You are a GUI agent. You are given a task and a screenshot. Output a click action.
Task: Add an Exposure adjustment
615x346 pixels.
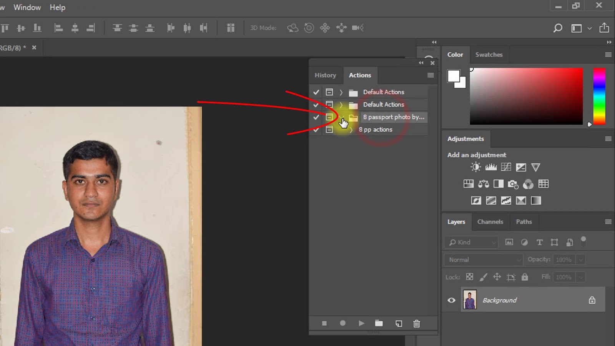coord(521,167)
